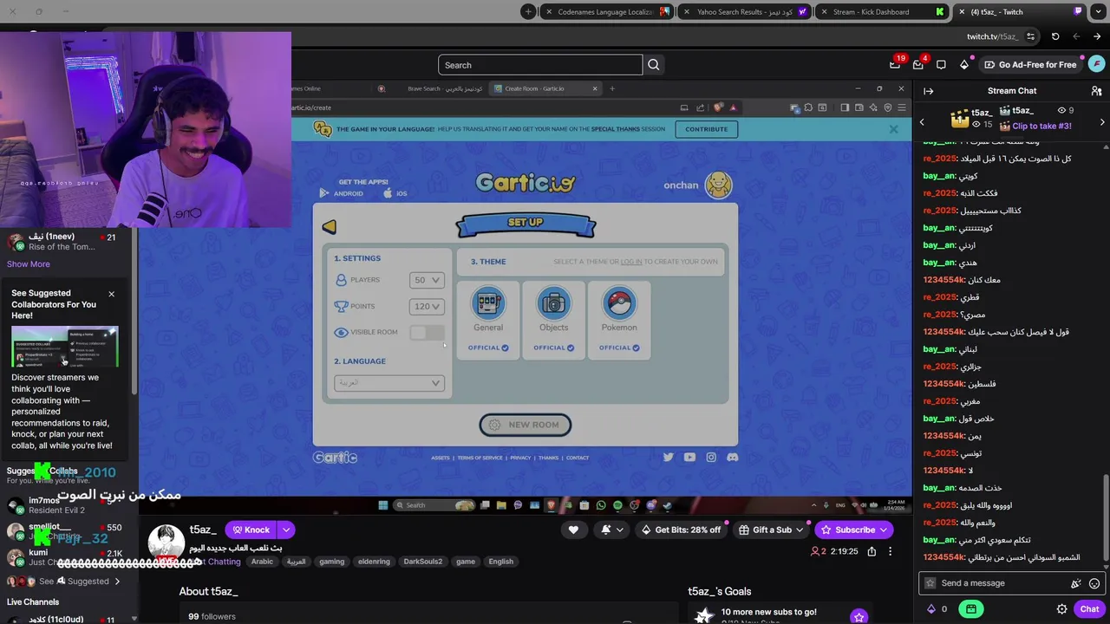This screenshot has height=624, width=1110.
Task: Click yellow back arrow on Gartic setup
Action: pos(330,227)
